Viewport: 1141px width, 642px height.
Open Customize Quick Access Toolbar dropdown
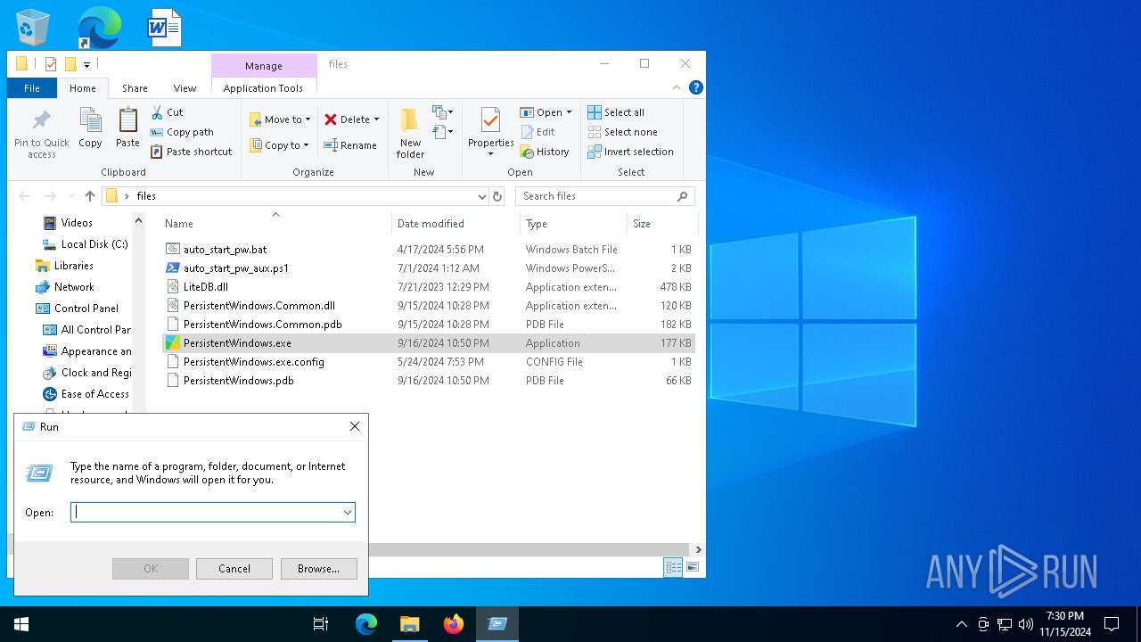[x=86, y=64]
